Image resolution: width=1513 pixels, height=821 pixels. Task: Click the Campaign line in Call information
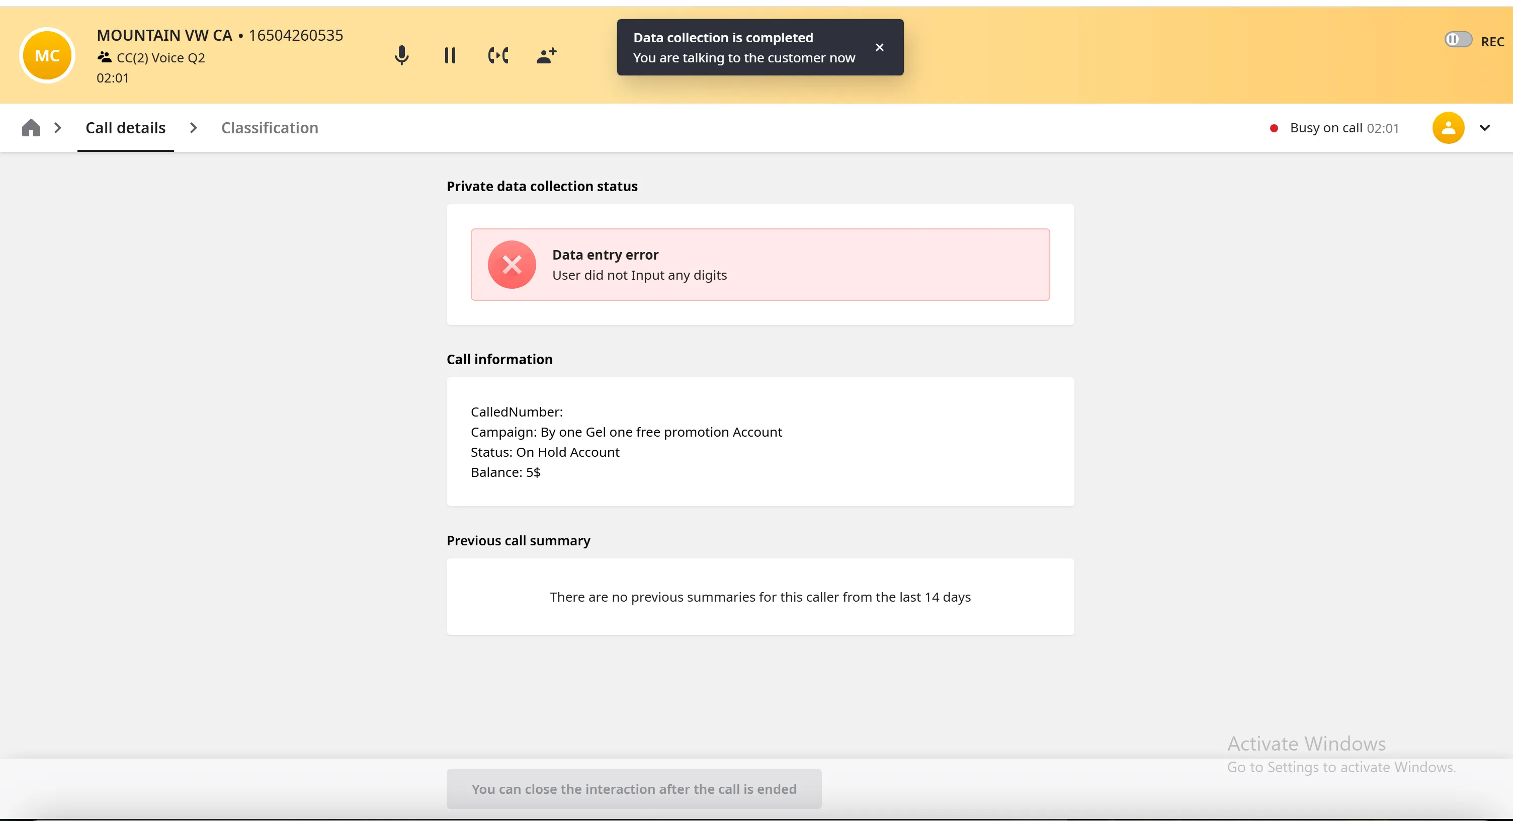(626, 432)
